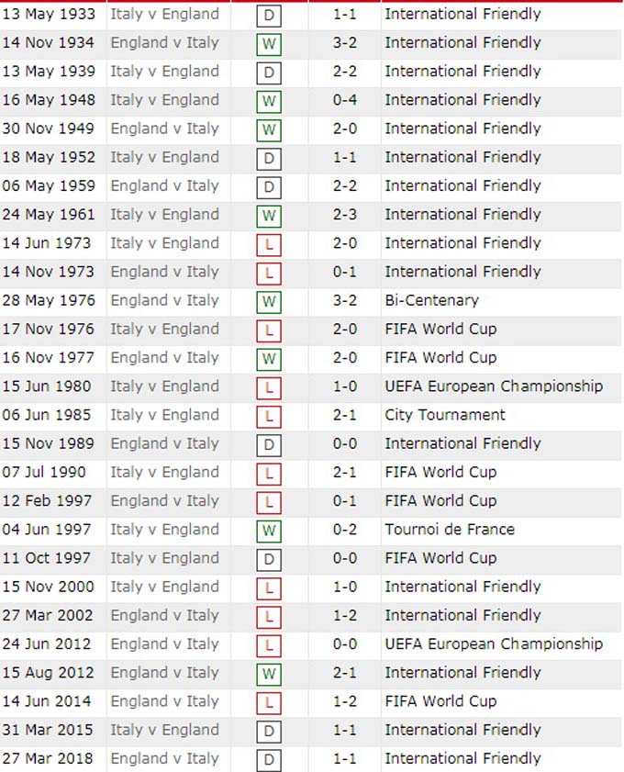624x772 pixels.
Task: Open the Italy v England fixture from 13 May 1933
Action: (164, 15)
